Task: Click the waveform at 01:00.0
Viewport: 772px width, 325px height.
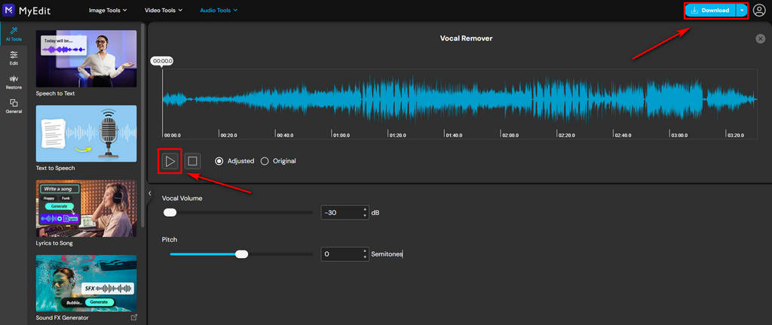Action: tap(332, 99)
